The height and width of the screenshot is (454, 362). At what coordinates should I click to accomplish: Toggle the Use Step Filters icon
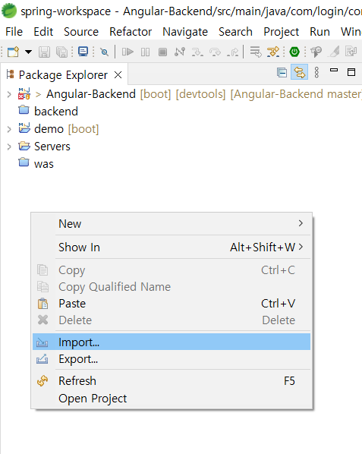click(x=273, y=52)
